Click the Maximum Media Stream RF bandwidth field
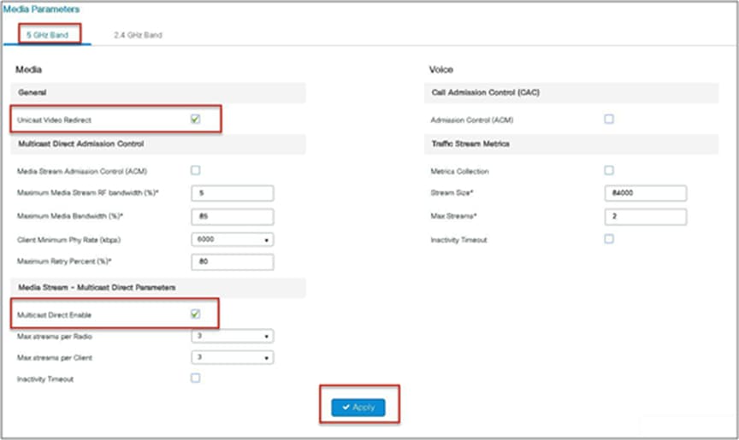739x440 pixels. point(233,193)
